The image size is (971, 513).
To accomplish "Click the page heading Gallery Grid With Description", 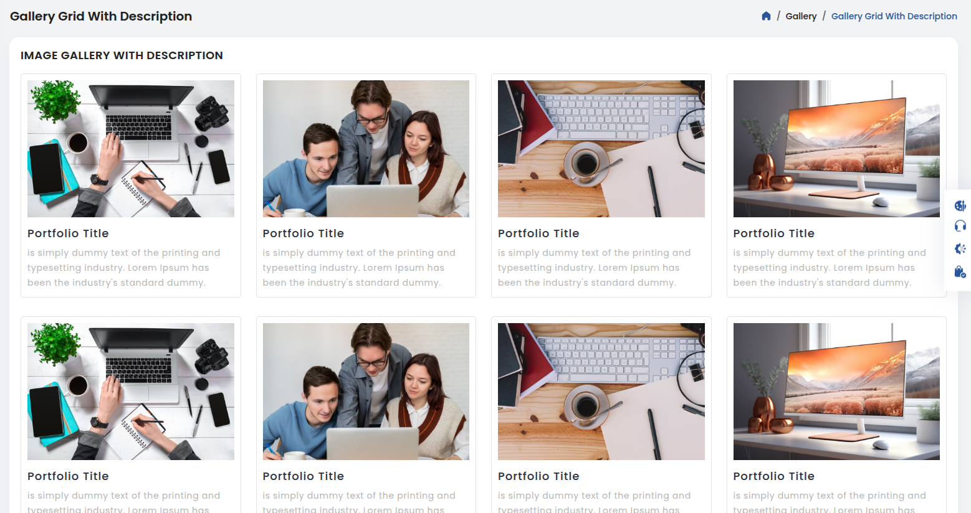I will pyautogui.click(x=101, y=16).
